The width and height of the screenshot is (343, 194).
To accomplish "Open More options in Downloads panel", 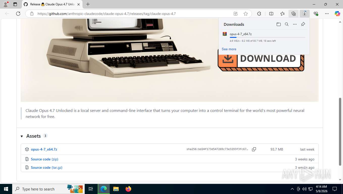I will [295, 24].
